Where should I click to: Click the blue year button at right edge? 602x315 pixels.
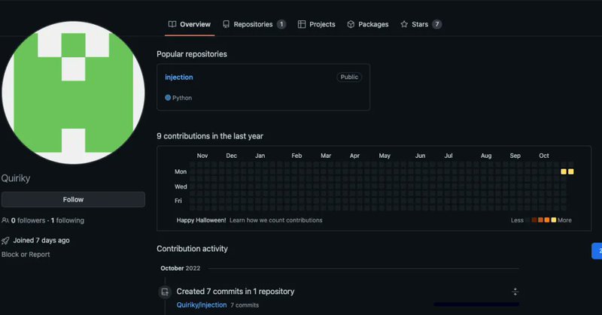click(597, 251)
